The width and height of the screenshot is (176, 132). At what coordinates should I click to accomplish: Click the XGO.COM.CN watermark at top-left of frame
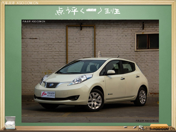20,3
